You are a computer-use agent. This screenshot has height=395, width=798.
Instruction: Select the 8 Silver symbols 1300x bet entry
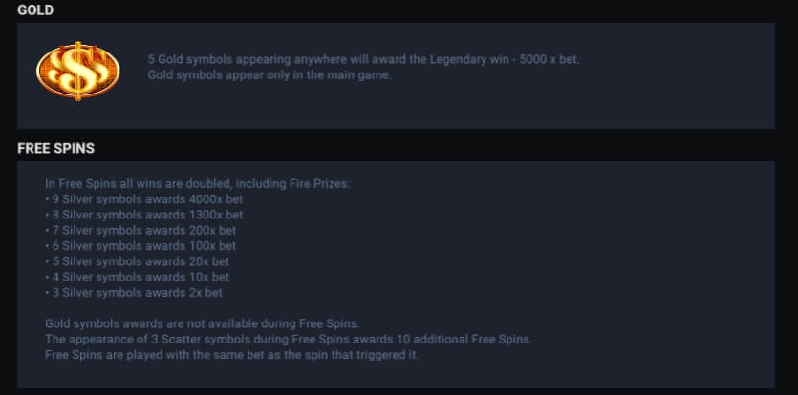pos(143,215)
